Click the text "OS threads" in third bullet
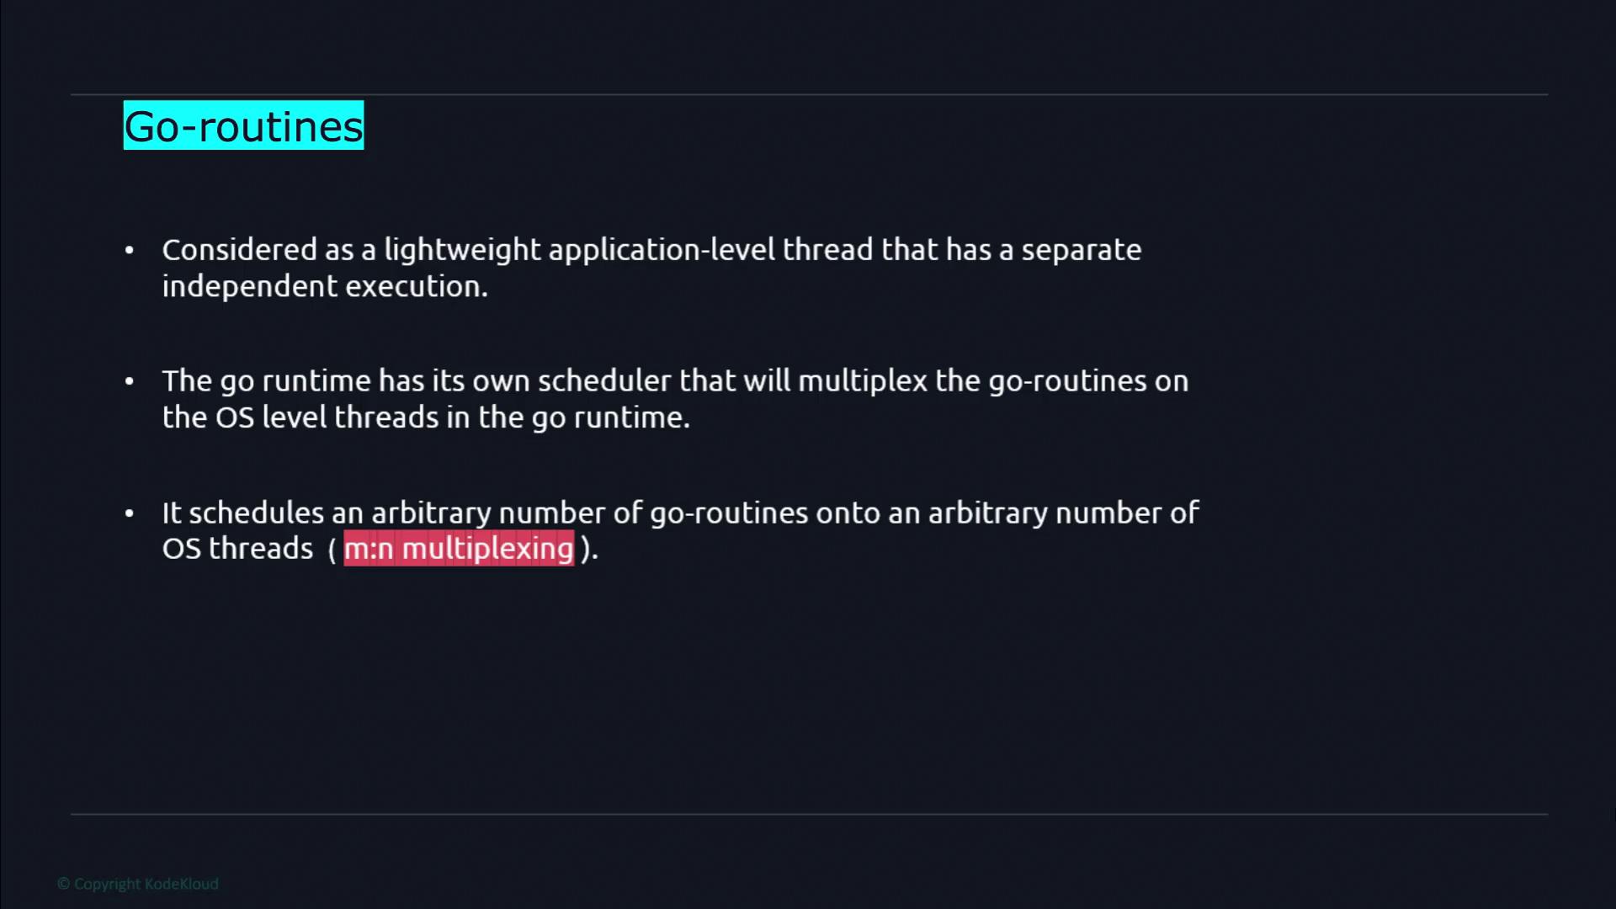The image size is (1616, 909). point(237,549)
